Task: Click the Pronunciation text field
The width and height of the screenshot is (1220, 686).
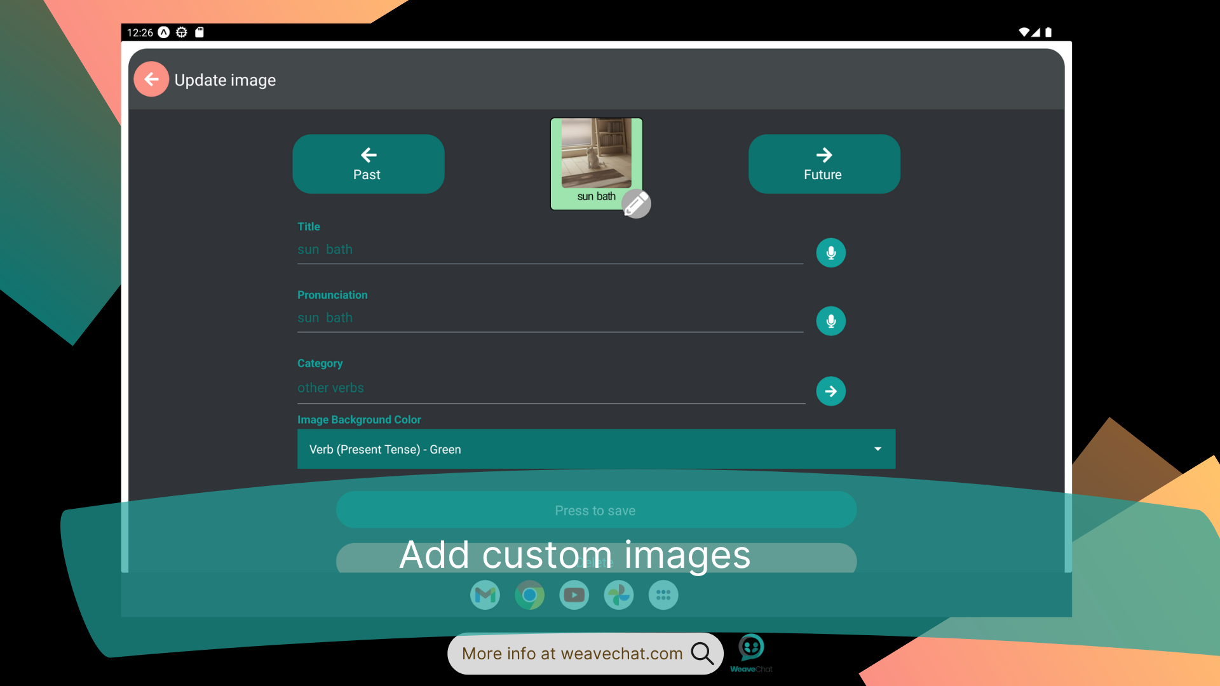Action: 550,318
